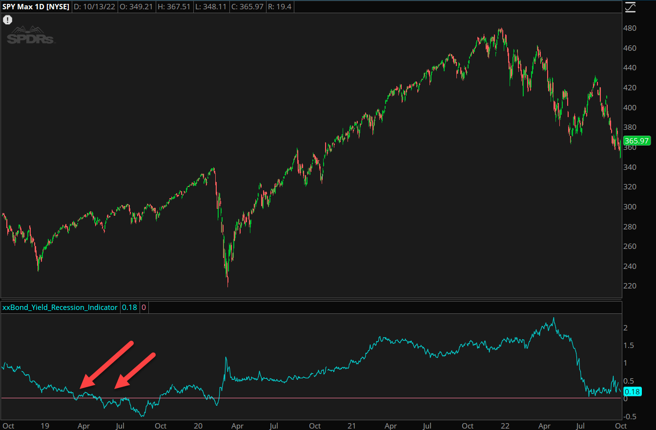The image size is (656, 430).
Task: Click the R: 19.4 range field
Action: (280, 7)
